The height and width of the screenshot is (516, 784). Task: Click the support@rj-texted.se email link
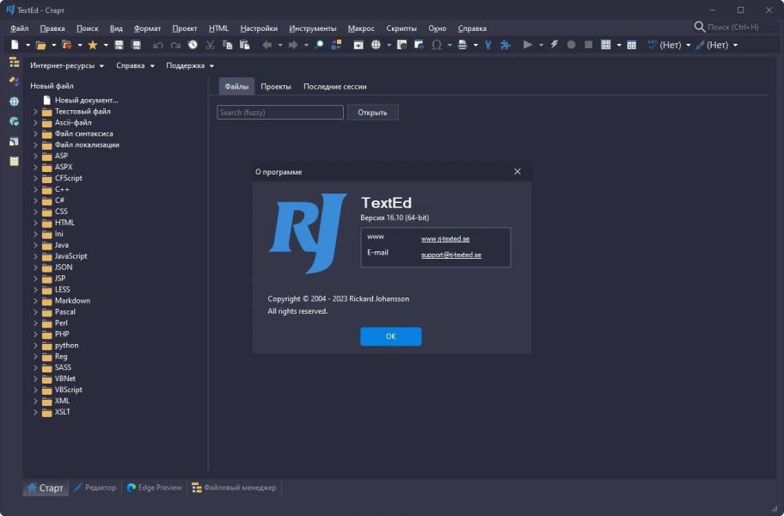pos(451,255)
